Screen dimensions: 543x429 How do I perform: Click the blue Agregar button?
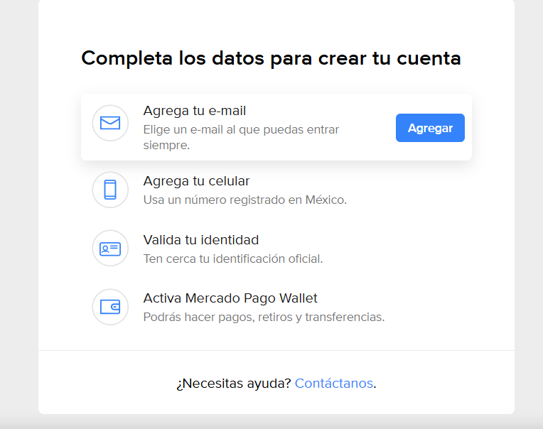[430, 128]
